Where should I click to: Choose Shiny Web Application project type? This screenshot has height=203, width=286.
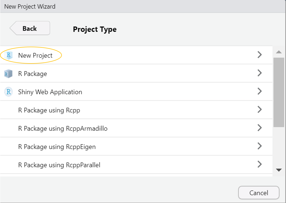point(50,92)
